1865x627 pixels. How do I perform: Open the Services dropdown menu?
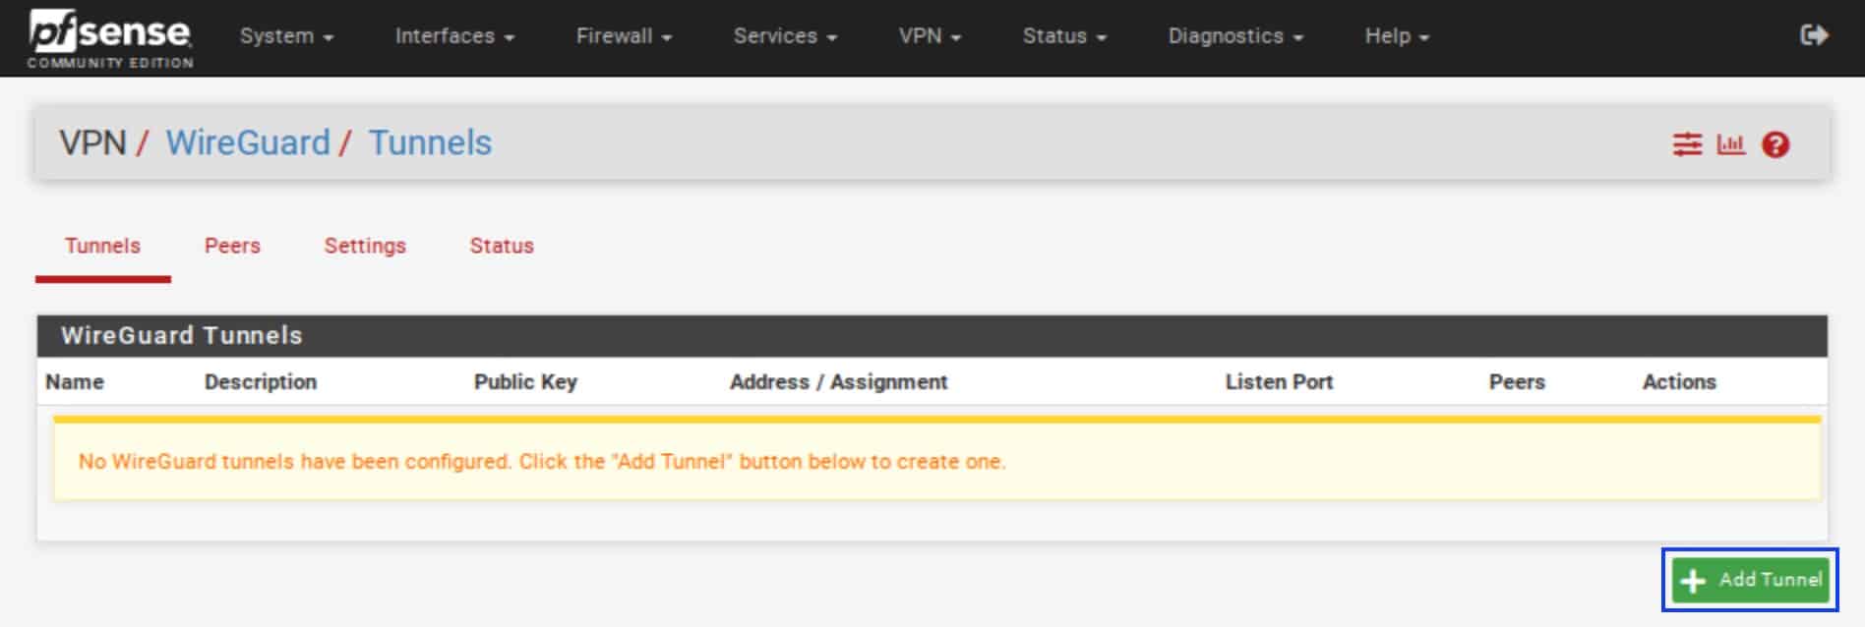coord(785,36)
